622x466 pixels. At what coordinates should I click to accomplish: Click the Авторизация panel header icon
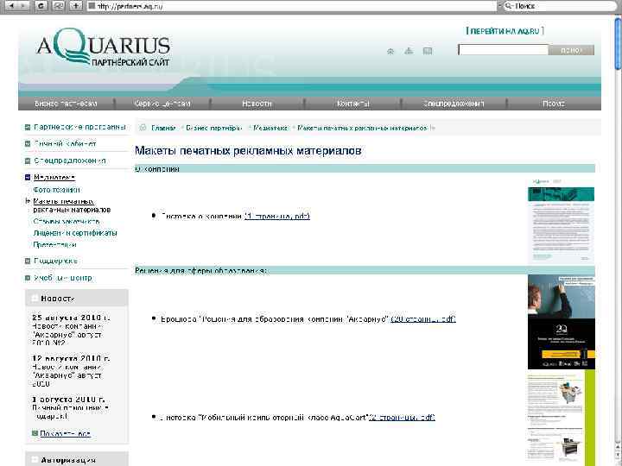pyautogui.click(x=35, y=460)
